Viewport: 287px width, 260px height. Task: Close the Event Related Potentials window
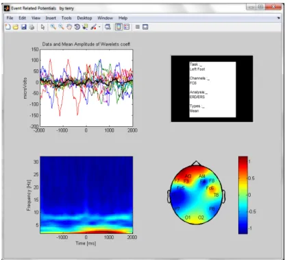pyautogui.click(x=273, y=7)
